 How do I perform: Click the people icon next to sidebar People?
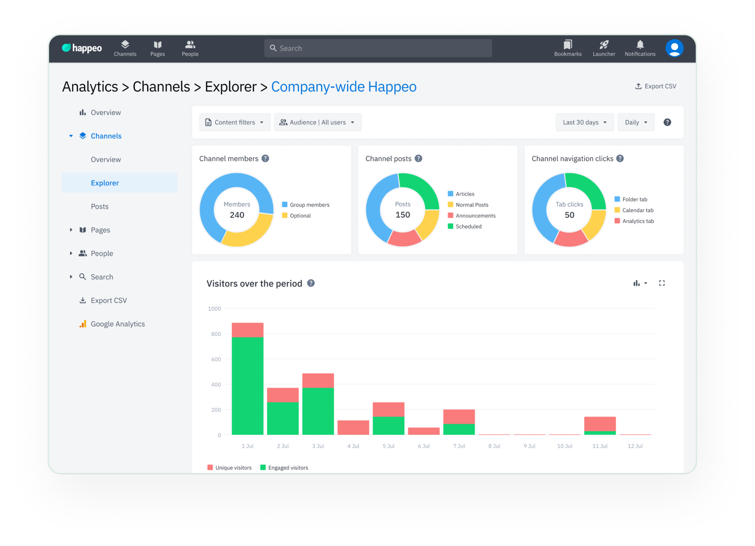click(x=83, y=253)
